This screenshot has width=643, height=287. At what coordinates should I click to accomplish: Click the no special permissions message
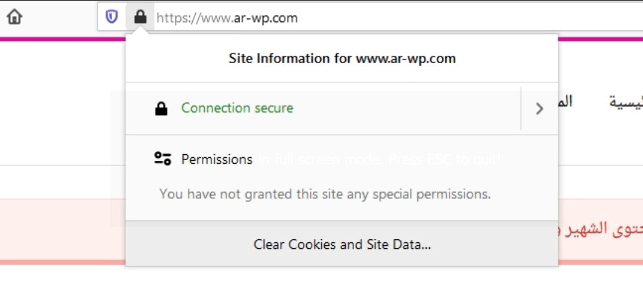tap(325, 194)
